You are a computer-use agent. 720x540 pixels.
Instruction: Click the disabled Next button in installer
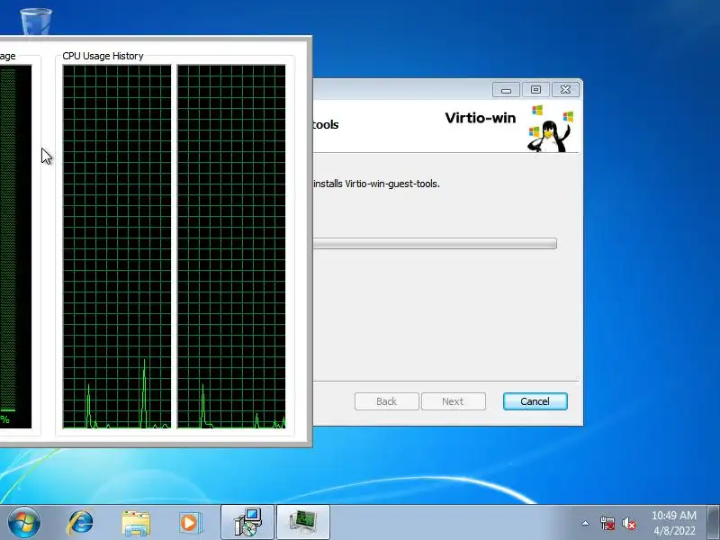pos(454,401)
